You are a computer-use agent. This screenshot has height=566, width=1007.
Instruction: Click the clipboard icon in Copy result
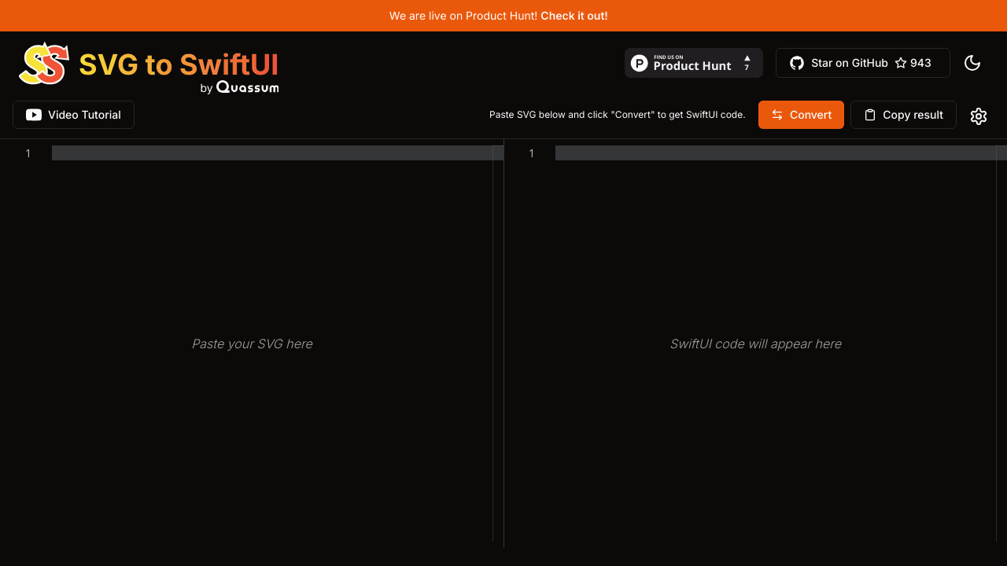[869, 115]
